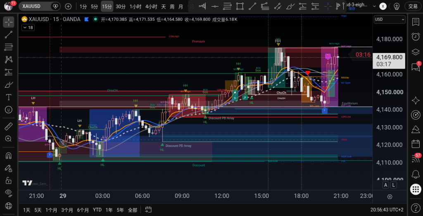Image resolution: width=423 pixels, height=216 pixels.
Task: Select the parallel channel tool in floating toolbar
Action: click(x=278, y=7)
